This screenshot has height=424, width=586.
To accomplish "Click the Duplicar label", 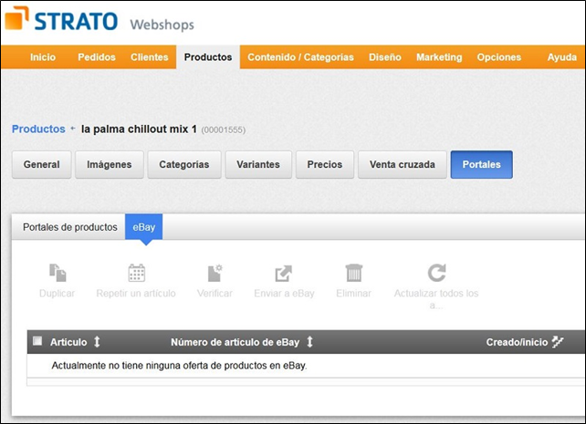I will coord(58,294).
